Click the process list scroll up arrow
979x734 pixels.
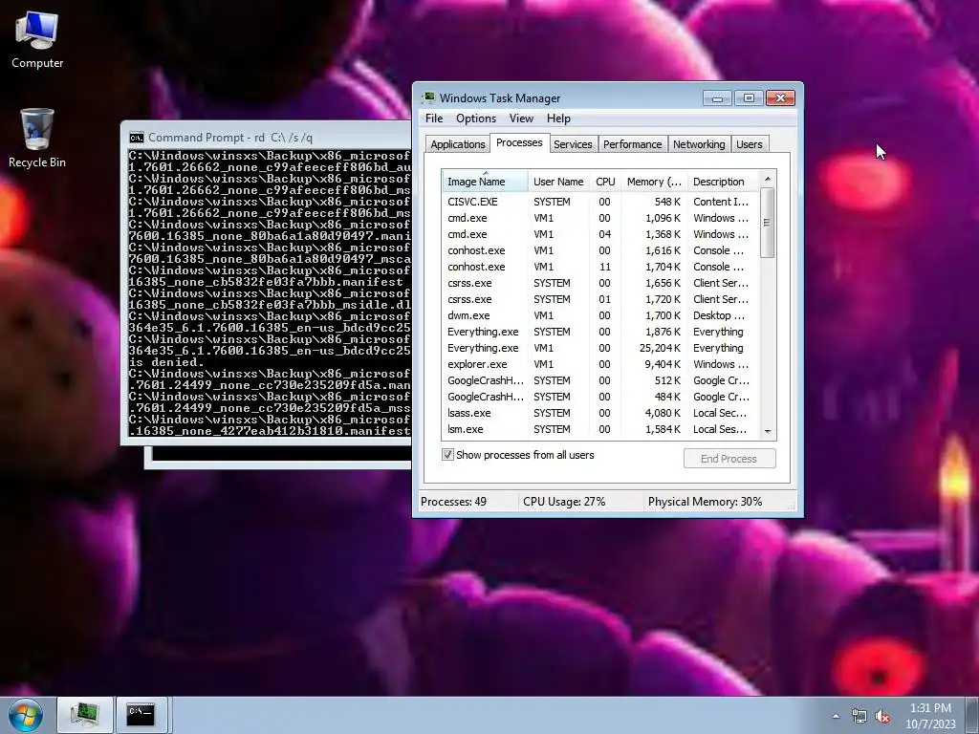coord(768,179)
